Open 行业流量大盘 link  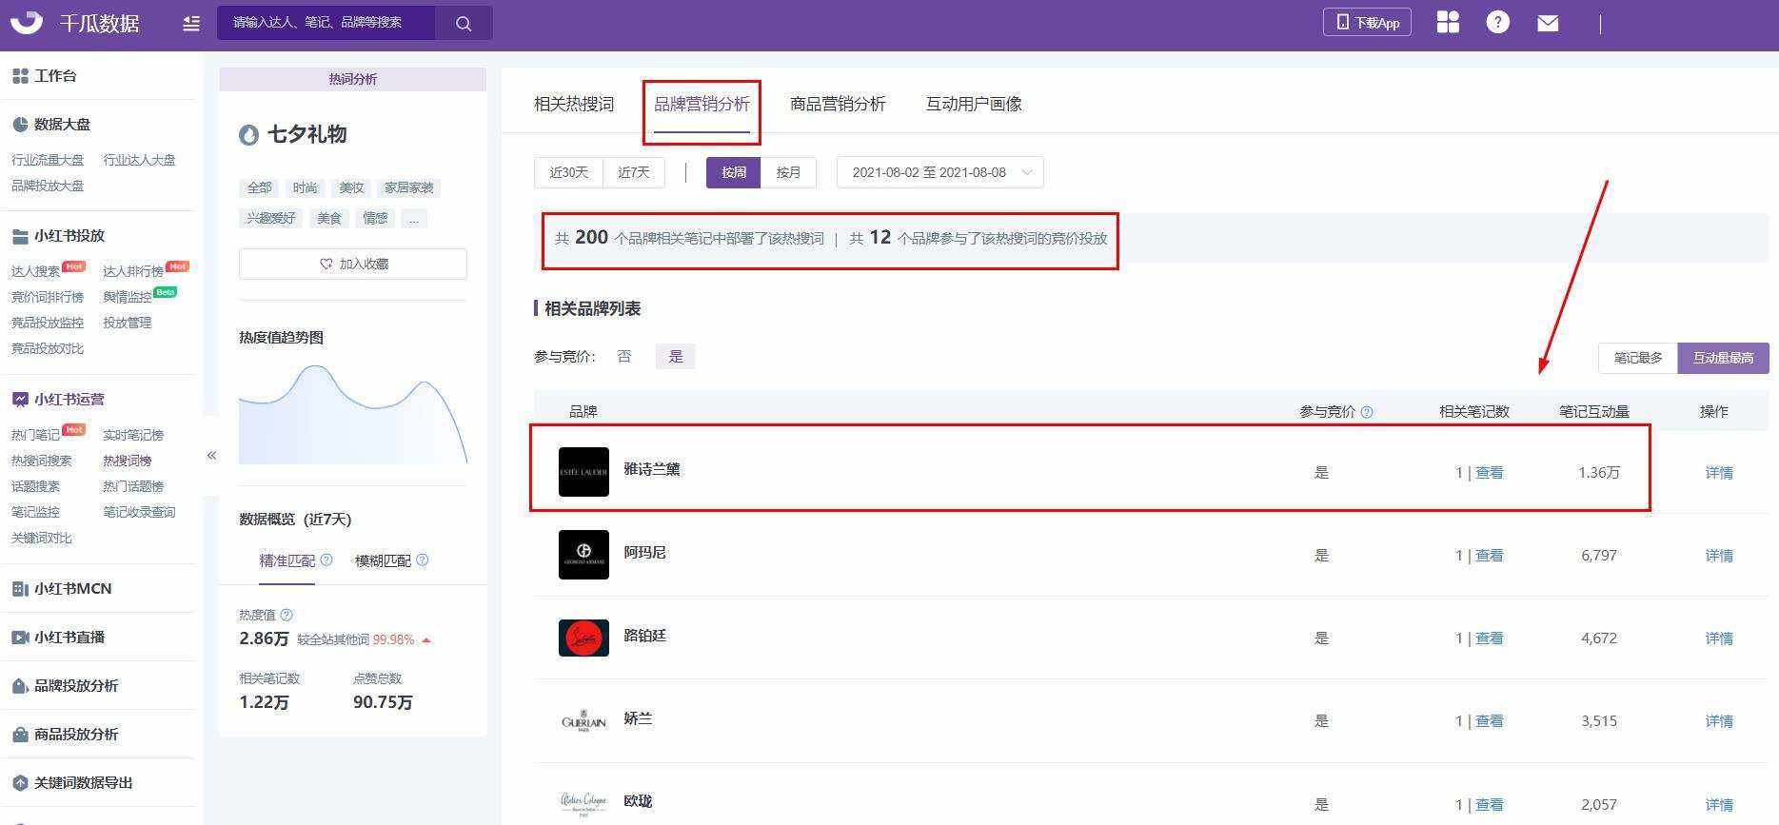pos(48,160)
